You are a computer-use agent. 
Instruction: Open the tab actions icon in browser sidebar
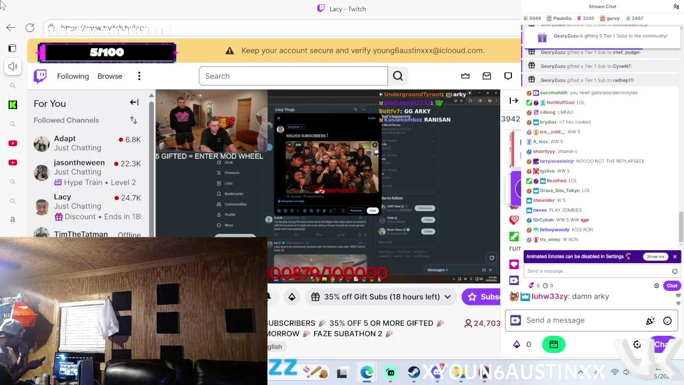click(x=12, y=48)
